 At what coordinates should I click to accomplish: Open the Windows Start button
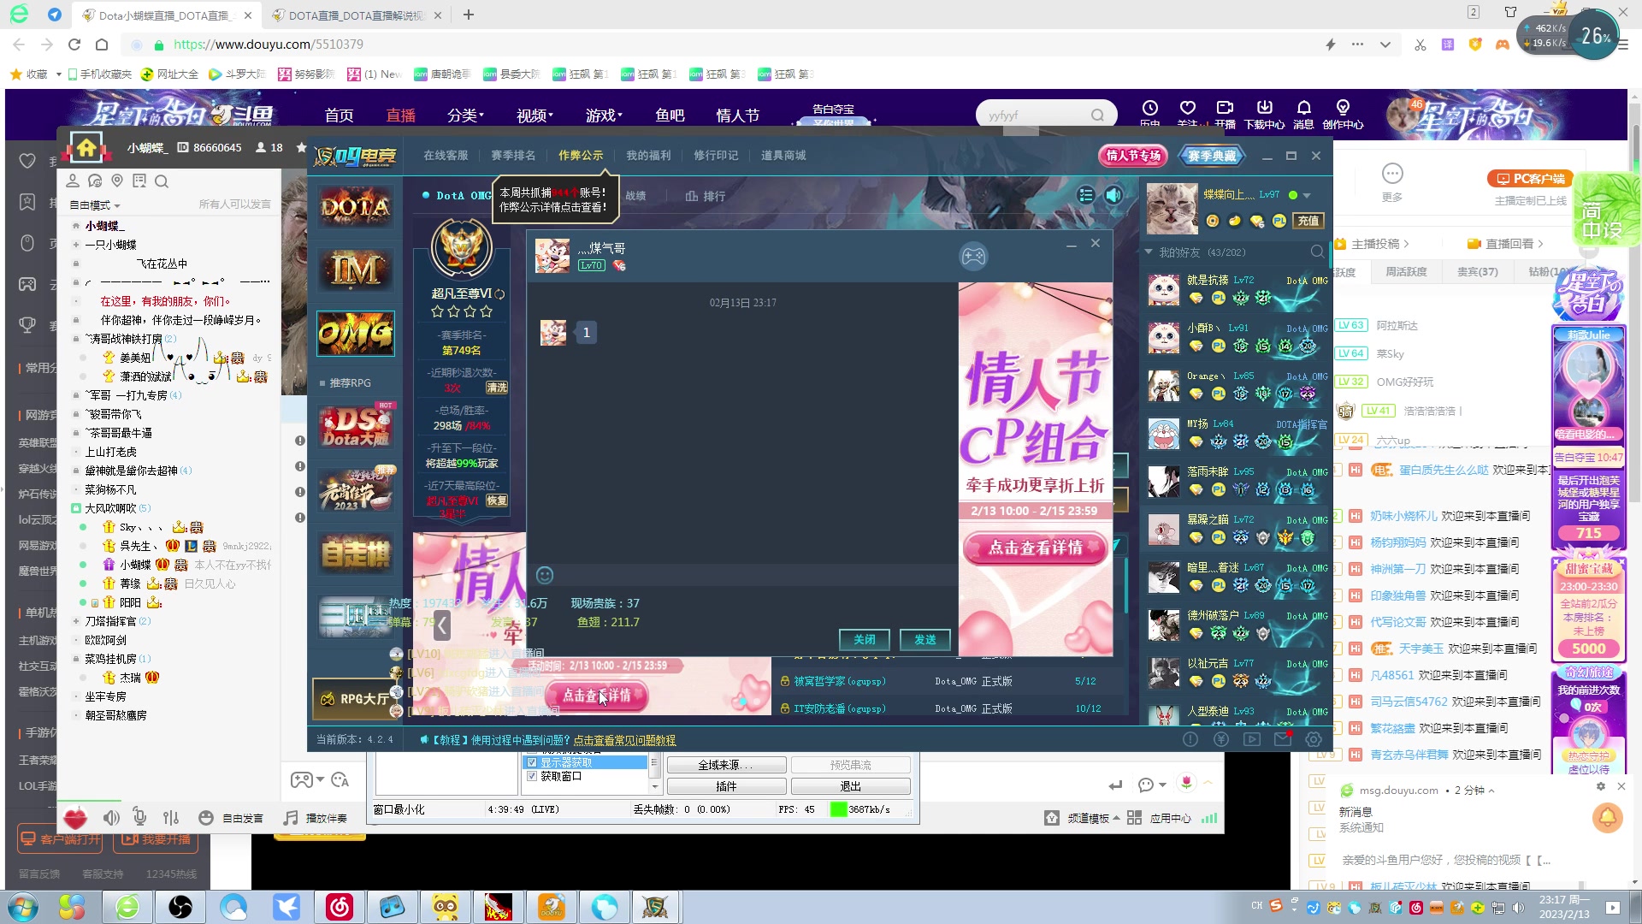(22, 906)
